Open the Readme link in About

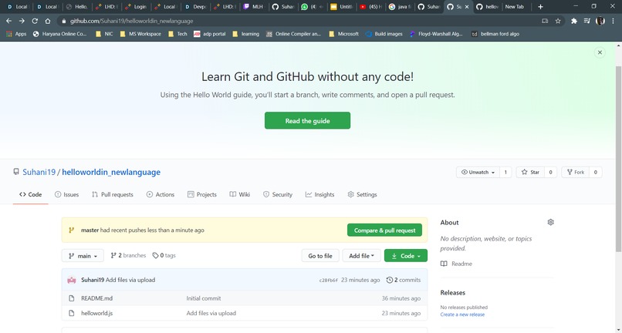[x=457, y=264]
